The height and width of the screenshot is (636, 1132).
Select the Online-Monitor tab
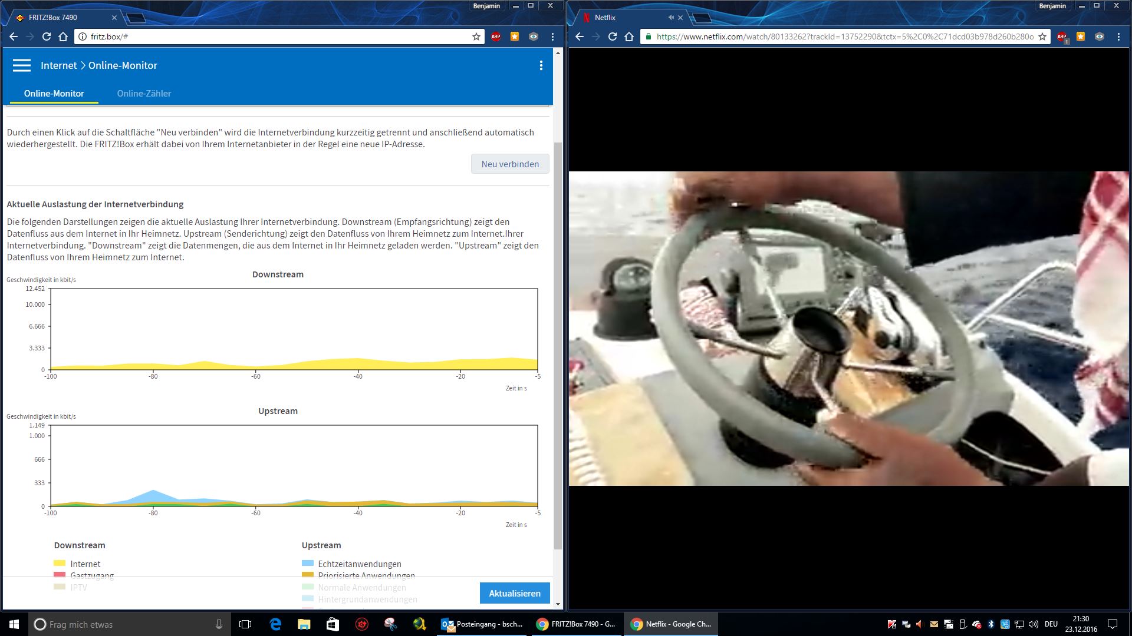pyautogui.click(x=54, y=94)
